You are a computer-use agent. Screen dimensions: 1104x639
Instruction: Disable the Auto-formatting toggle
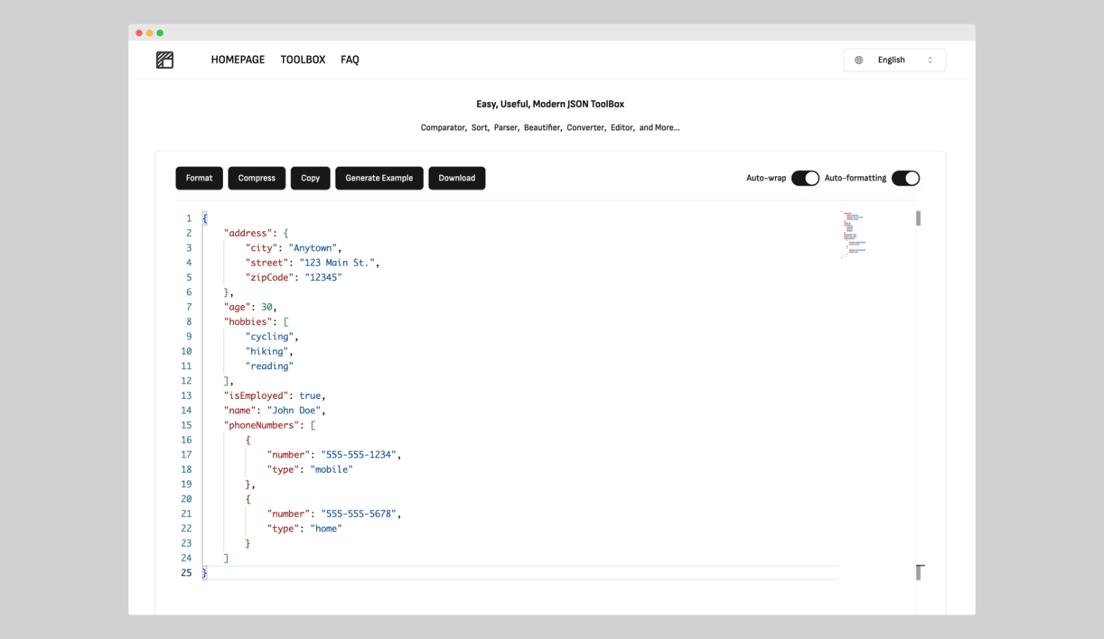(x=906, y=178)
